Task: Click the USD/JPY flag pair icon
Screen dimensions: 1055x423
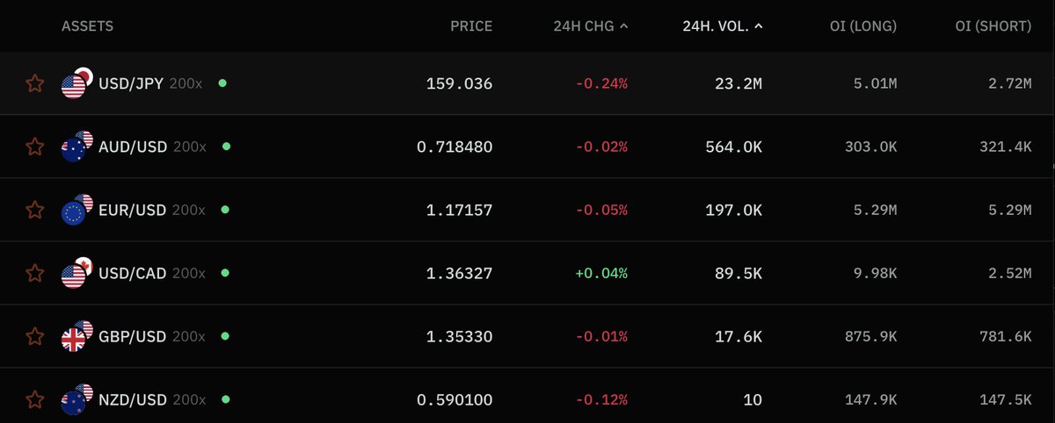Action: click(x=76, y=82)
